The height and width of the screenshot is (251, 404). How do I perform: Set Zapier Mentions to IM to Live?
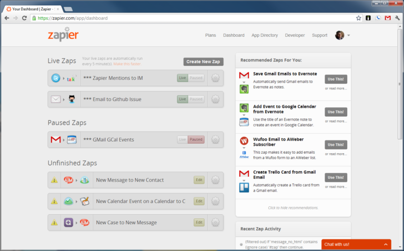pyautogui.click(x=183, y=78)
